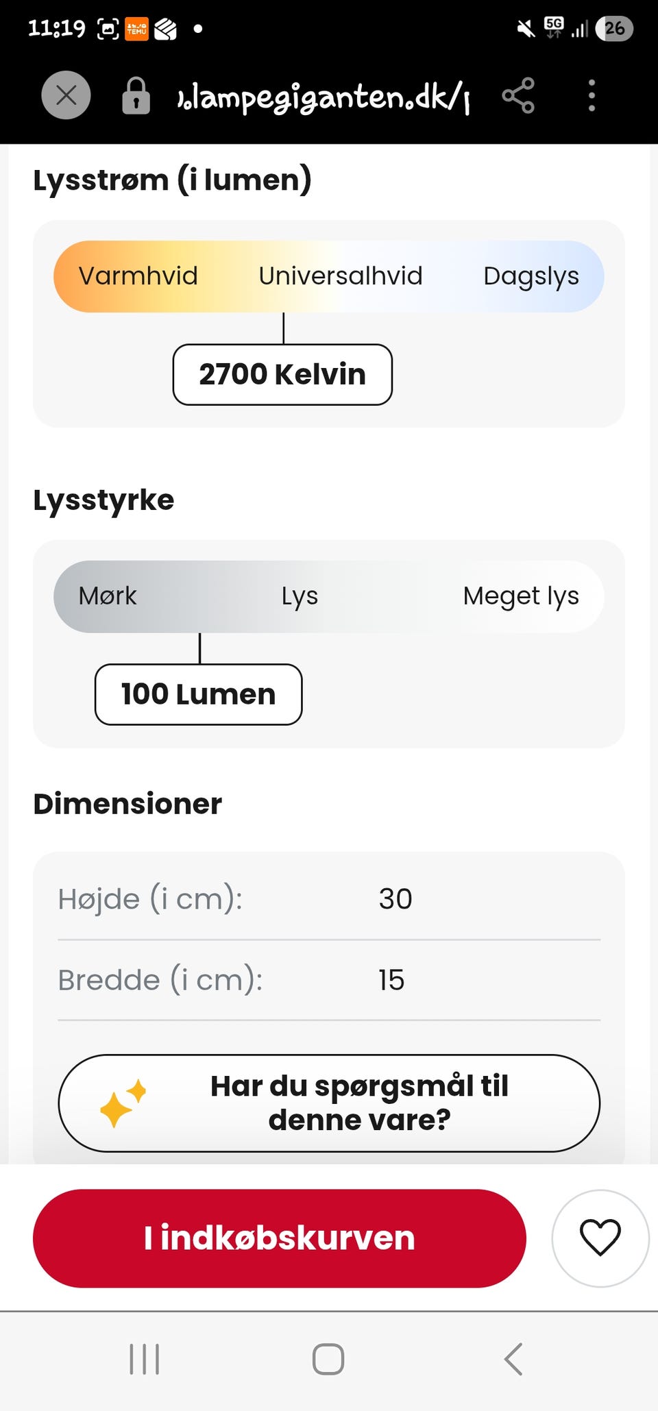Tap the Temu notification icon
The height and width of the screenshot is (1411, 658).
[x=136, y=29]
